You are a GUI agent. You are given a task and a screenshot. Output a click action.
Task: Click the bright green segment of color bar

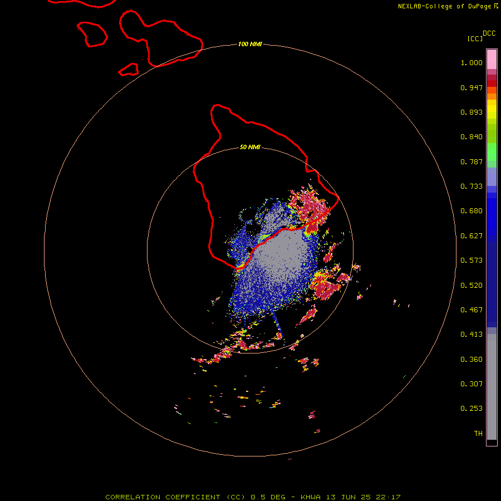pyautogui.click(x=492, y=152)
